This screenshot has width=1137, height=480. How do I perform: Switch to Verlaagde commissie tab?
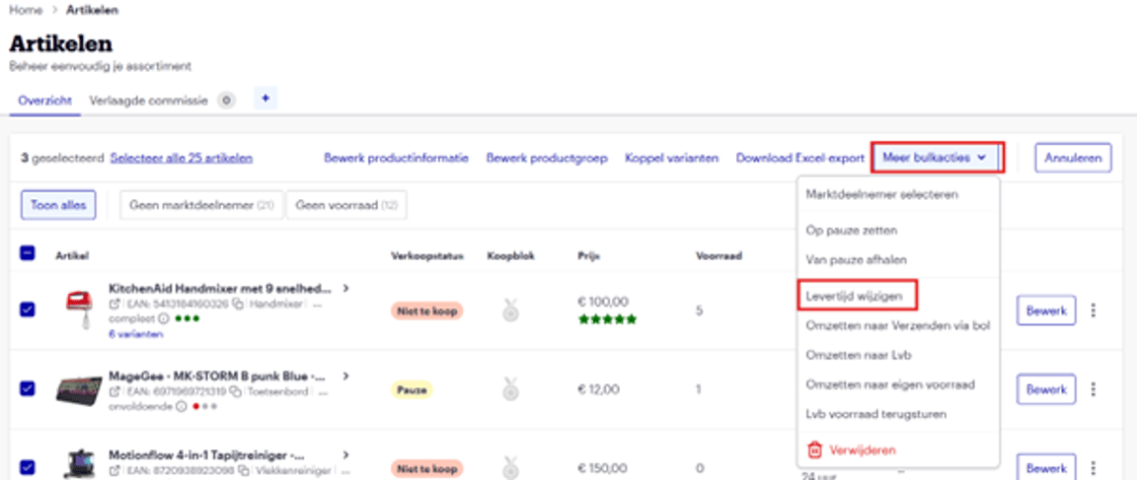coord(150,100)
